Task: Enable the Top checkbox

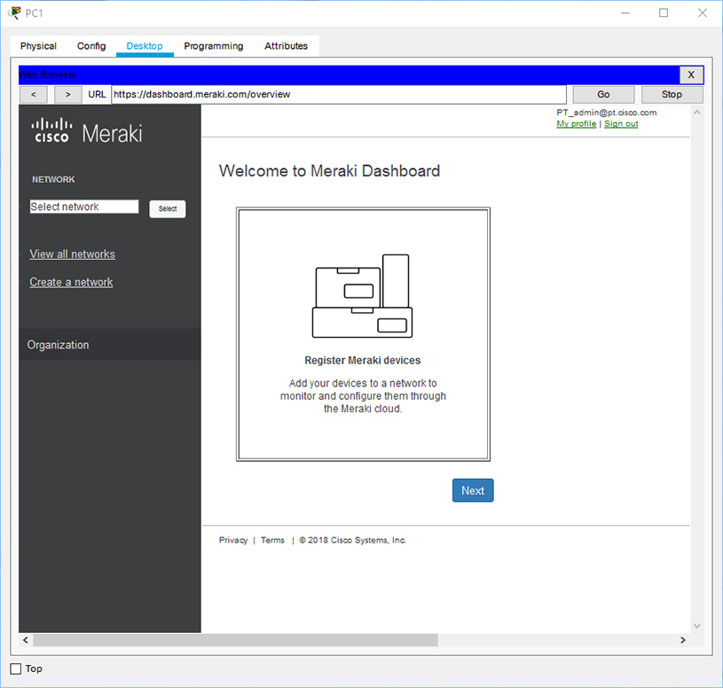Action: [16, 668]
